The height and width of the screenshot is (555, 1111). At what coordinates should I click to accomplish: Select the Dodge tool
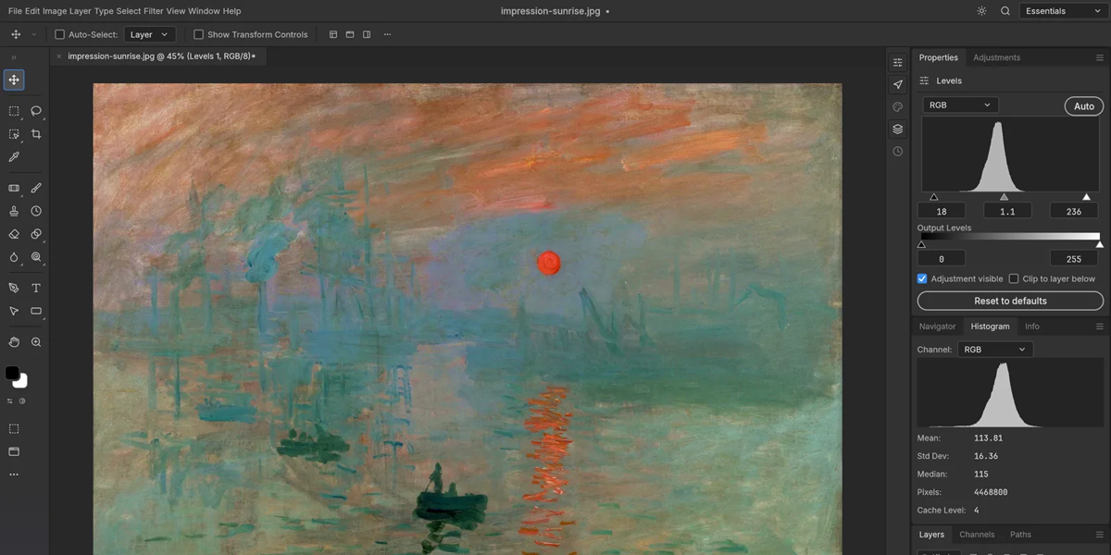(x=36, y=257)
